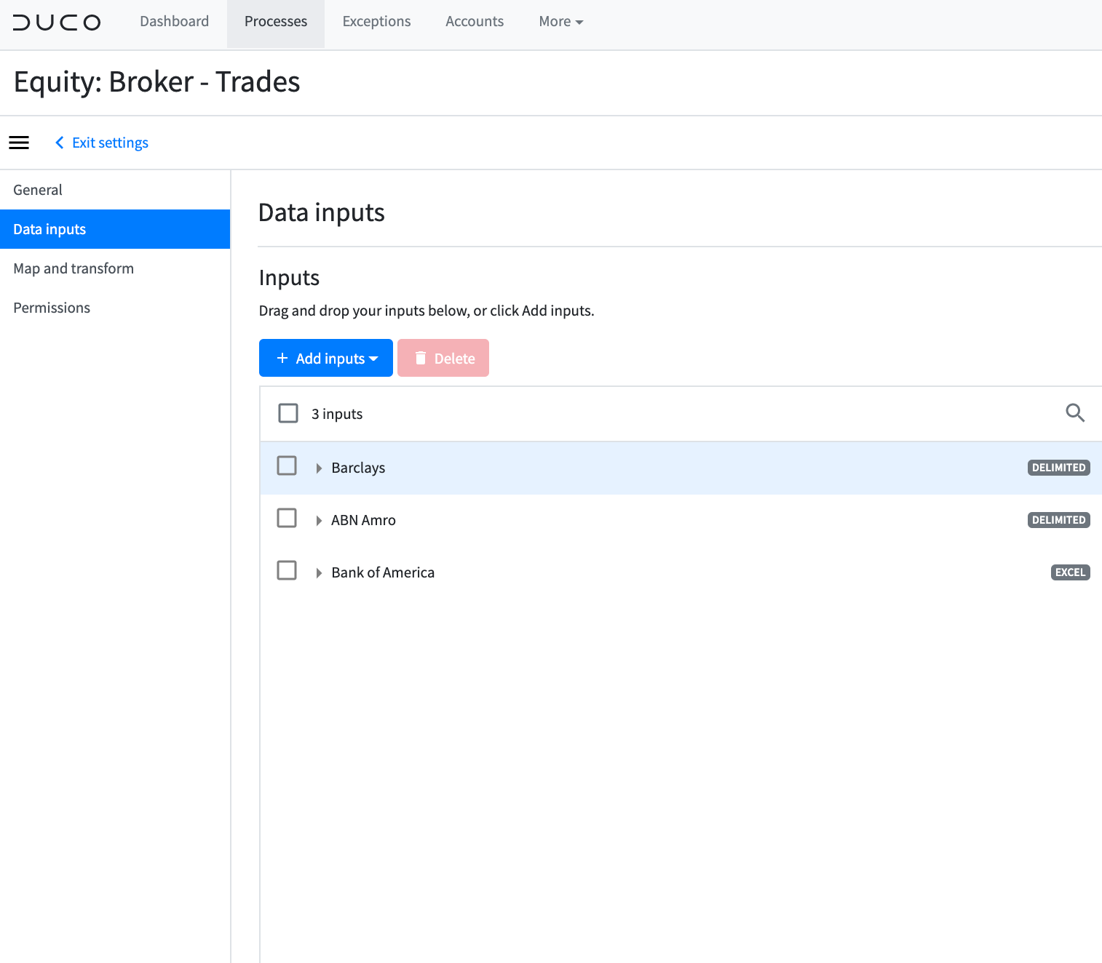Open the Permissions settings section

pyautogui.click(x=51, y=307)
